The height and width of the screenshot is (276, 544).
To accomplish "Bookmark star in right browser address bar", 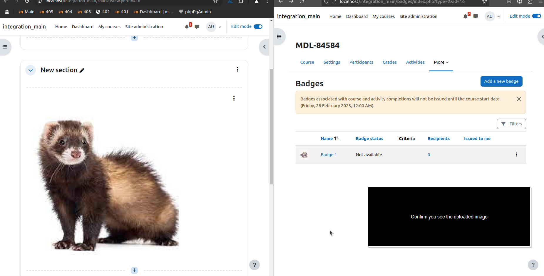I will [485, 2].
